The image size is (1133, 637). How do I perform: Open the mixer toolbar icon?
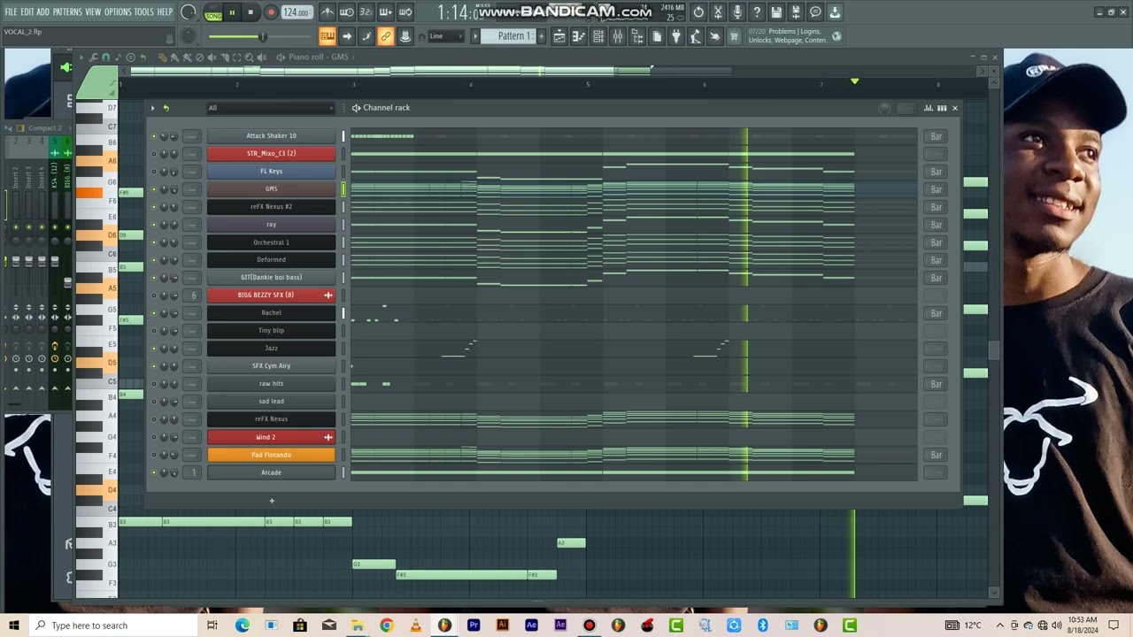[x=618, y=36]
